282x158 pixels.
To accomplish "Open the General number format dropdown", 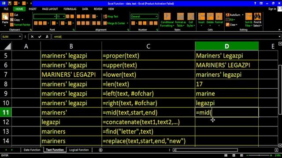I will click(156, 17).
